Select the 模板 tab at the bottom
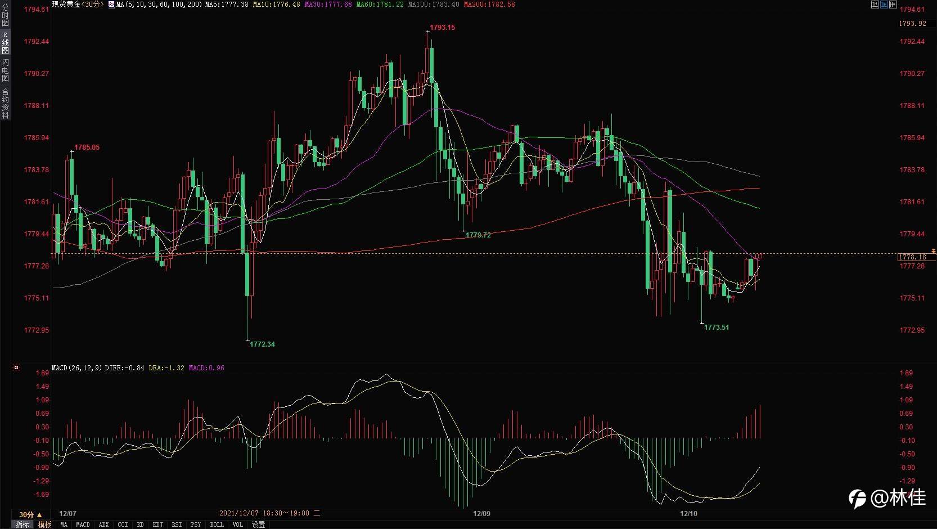The image size is (937, 529). pos(45,524)
